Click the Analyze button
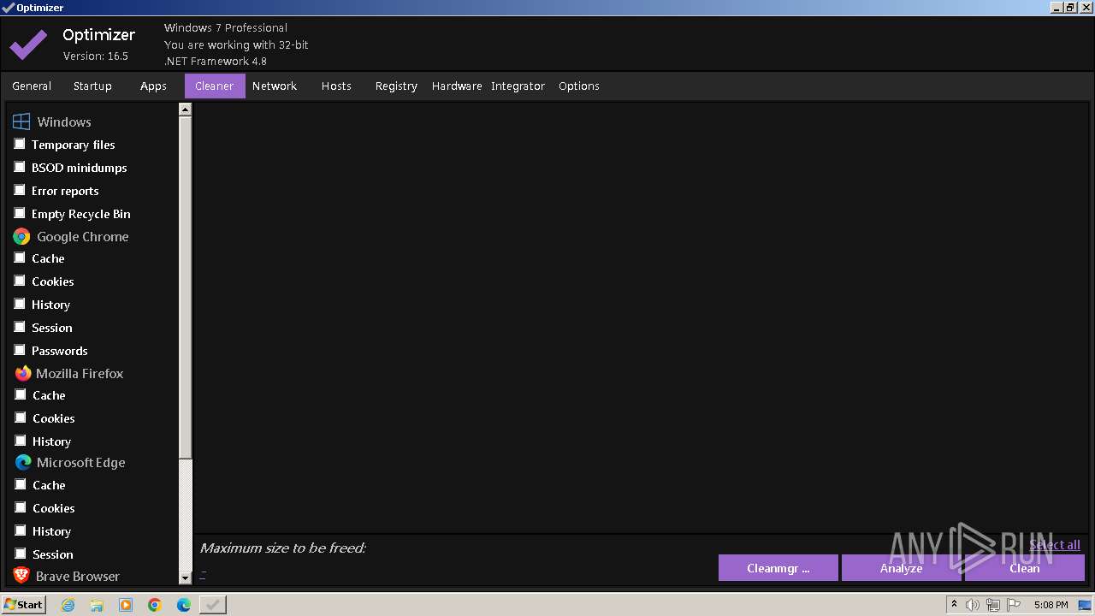Image resolution: width=1095 pixels, height=616 pixels. pos(902,568)
